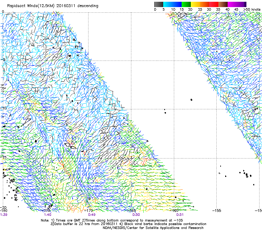Click the '30' label under the color bar
The image size is (262, 230).
(209, 10)
